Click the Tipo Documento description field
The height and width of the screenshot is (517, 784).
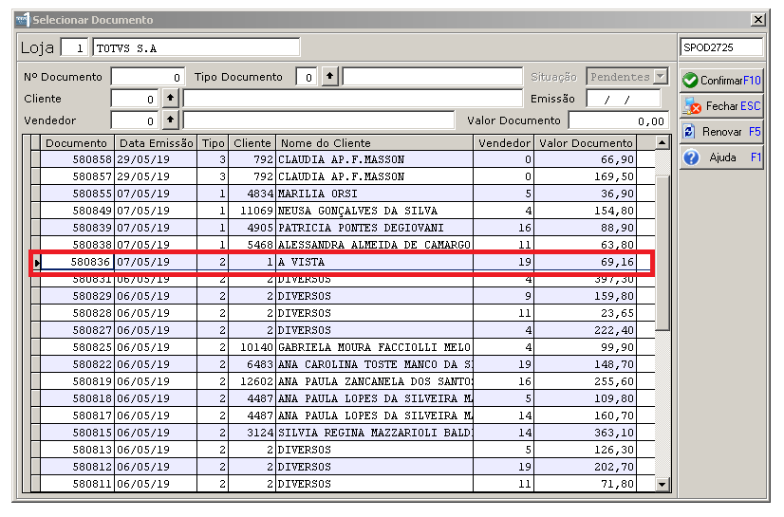tap(433, 77)
